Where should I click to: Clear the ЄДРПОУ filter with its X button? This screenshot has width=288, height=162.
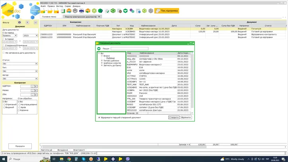click(35, 86)
